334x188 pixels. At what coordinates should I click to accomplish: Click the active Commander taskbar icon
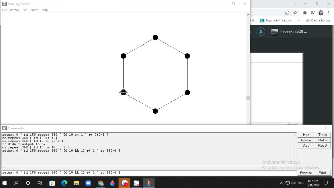[148, 183]
